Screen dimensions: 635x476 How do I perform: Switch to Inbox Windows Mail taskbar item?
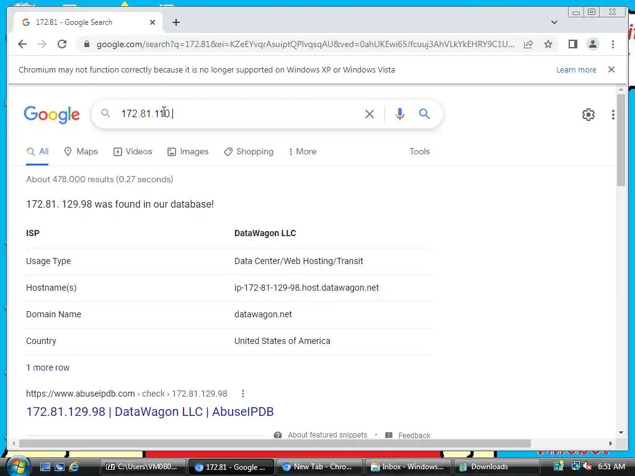[408, 467]
